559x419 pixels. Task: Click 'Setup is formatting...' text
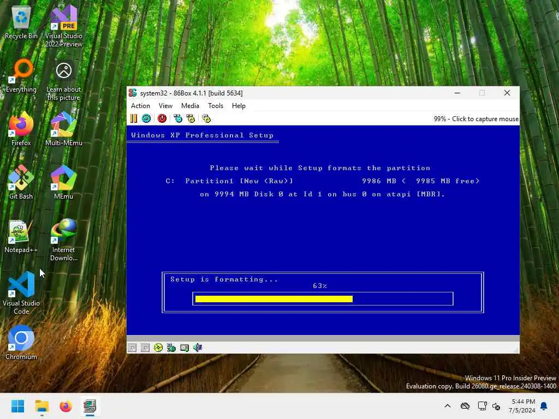coord(224,279)
